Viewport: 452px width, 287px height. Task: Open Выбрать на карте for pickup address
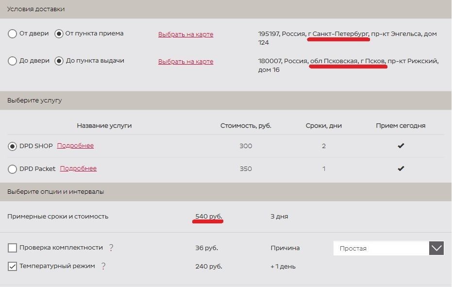(x=185, y=34)
